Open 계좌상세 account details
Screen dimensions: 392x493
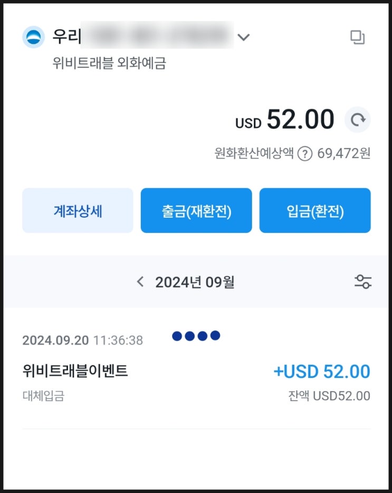78,210
